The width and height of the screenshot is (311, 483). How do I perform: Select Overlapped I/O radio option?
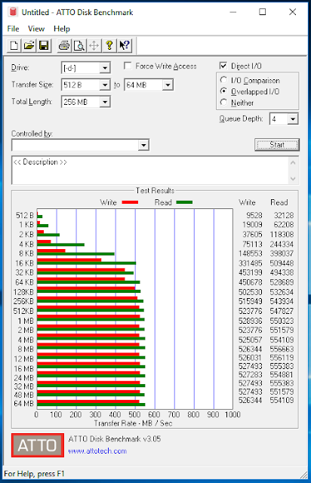click(223, 91)
